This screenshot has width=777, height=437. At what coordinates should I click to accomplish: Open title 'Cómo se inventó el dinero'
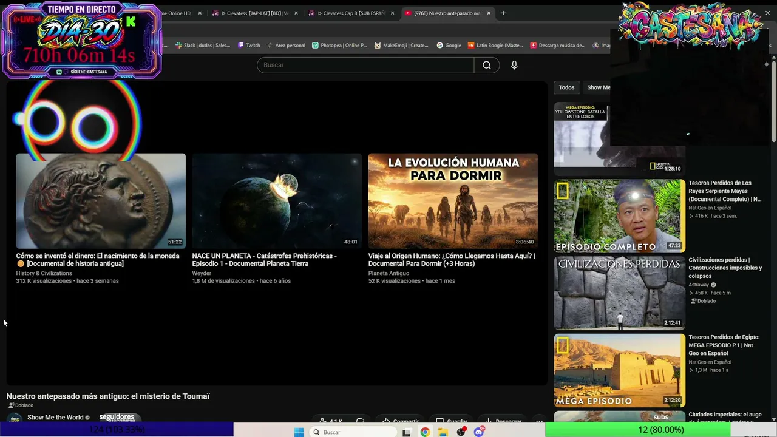pos(98,260)
